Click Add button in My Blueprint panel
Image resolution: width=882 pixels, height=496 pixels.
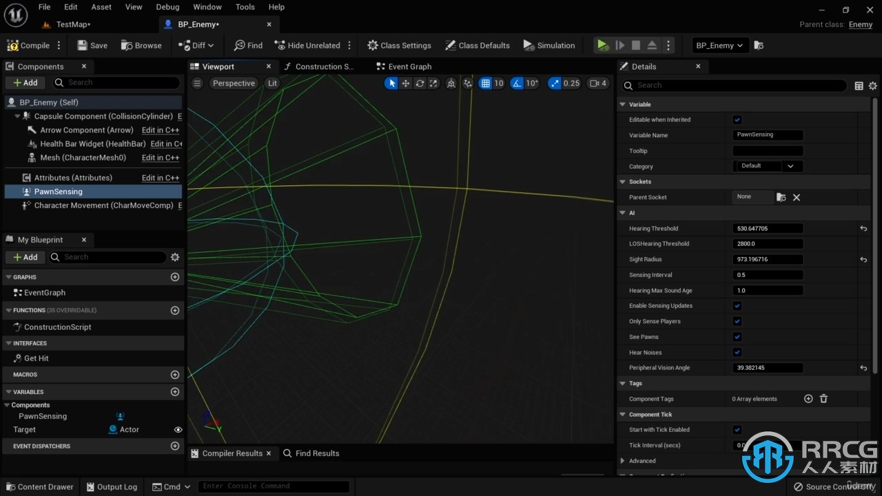25,257
